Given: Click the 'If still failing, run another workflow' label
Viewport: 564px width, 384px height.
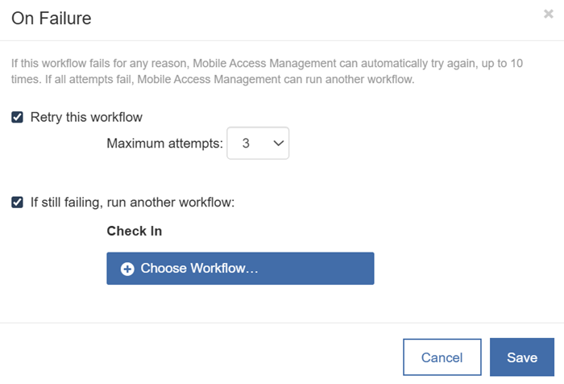Looking at the screenshot, I should [132, 202].
